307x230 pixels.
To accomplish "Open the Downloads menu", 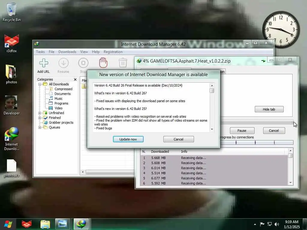I will (x=67, y=52).
